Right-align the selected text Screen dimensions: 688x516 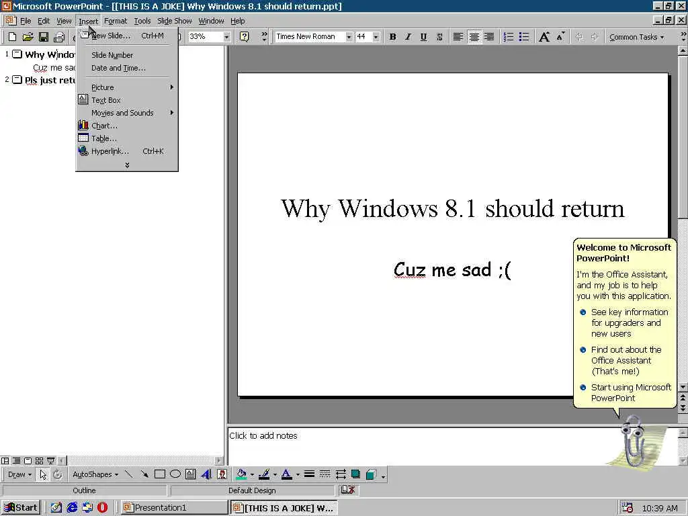pyautogui.click(x=489, y=37)
